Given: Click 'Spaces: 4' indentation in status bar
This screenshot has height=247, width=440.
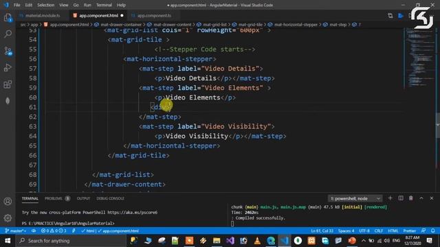Looking at the screenshot, I should point(346,231).
